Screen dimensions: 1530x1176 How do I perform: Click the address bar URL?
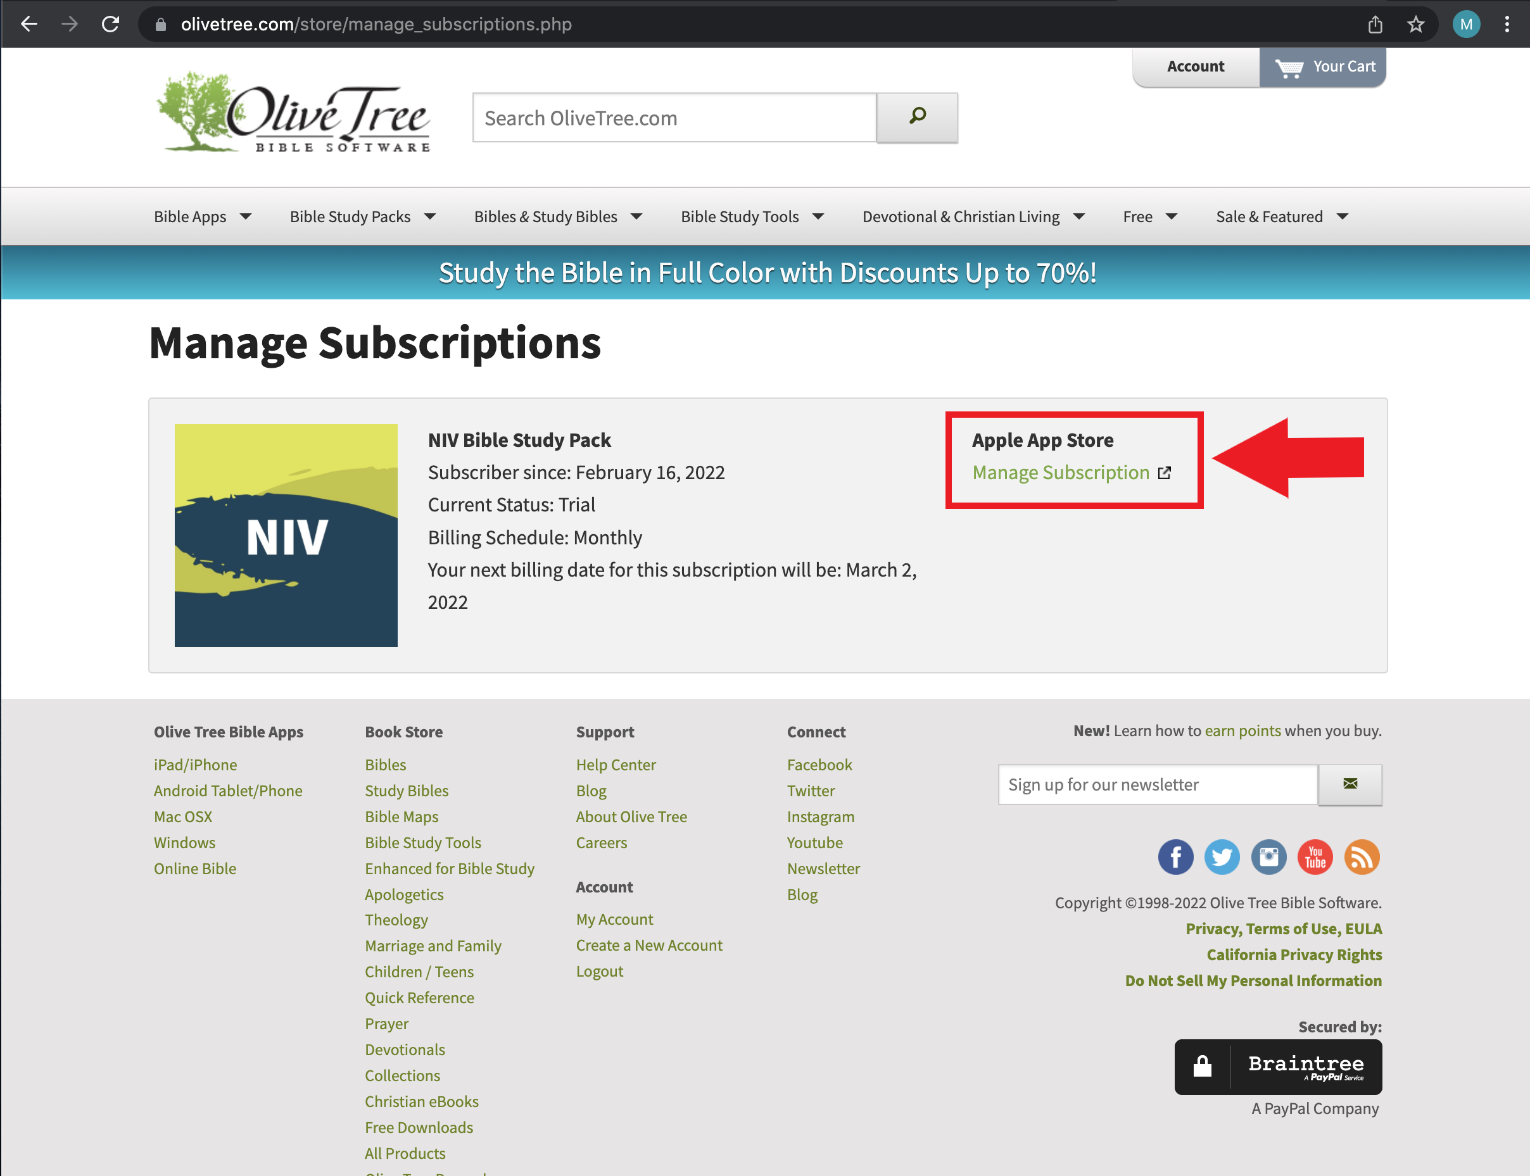pos(376,25)
